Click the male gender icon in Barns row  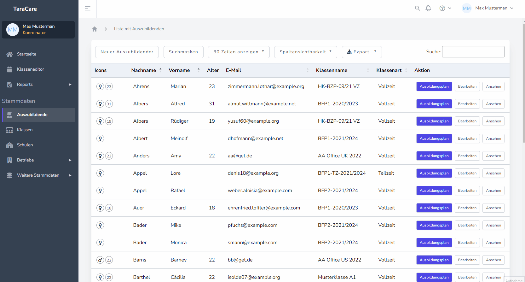[x=100, y=260]
